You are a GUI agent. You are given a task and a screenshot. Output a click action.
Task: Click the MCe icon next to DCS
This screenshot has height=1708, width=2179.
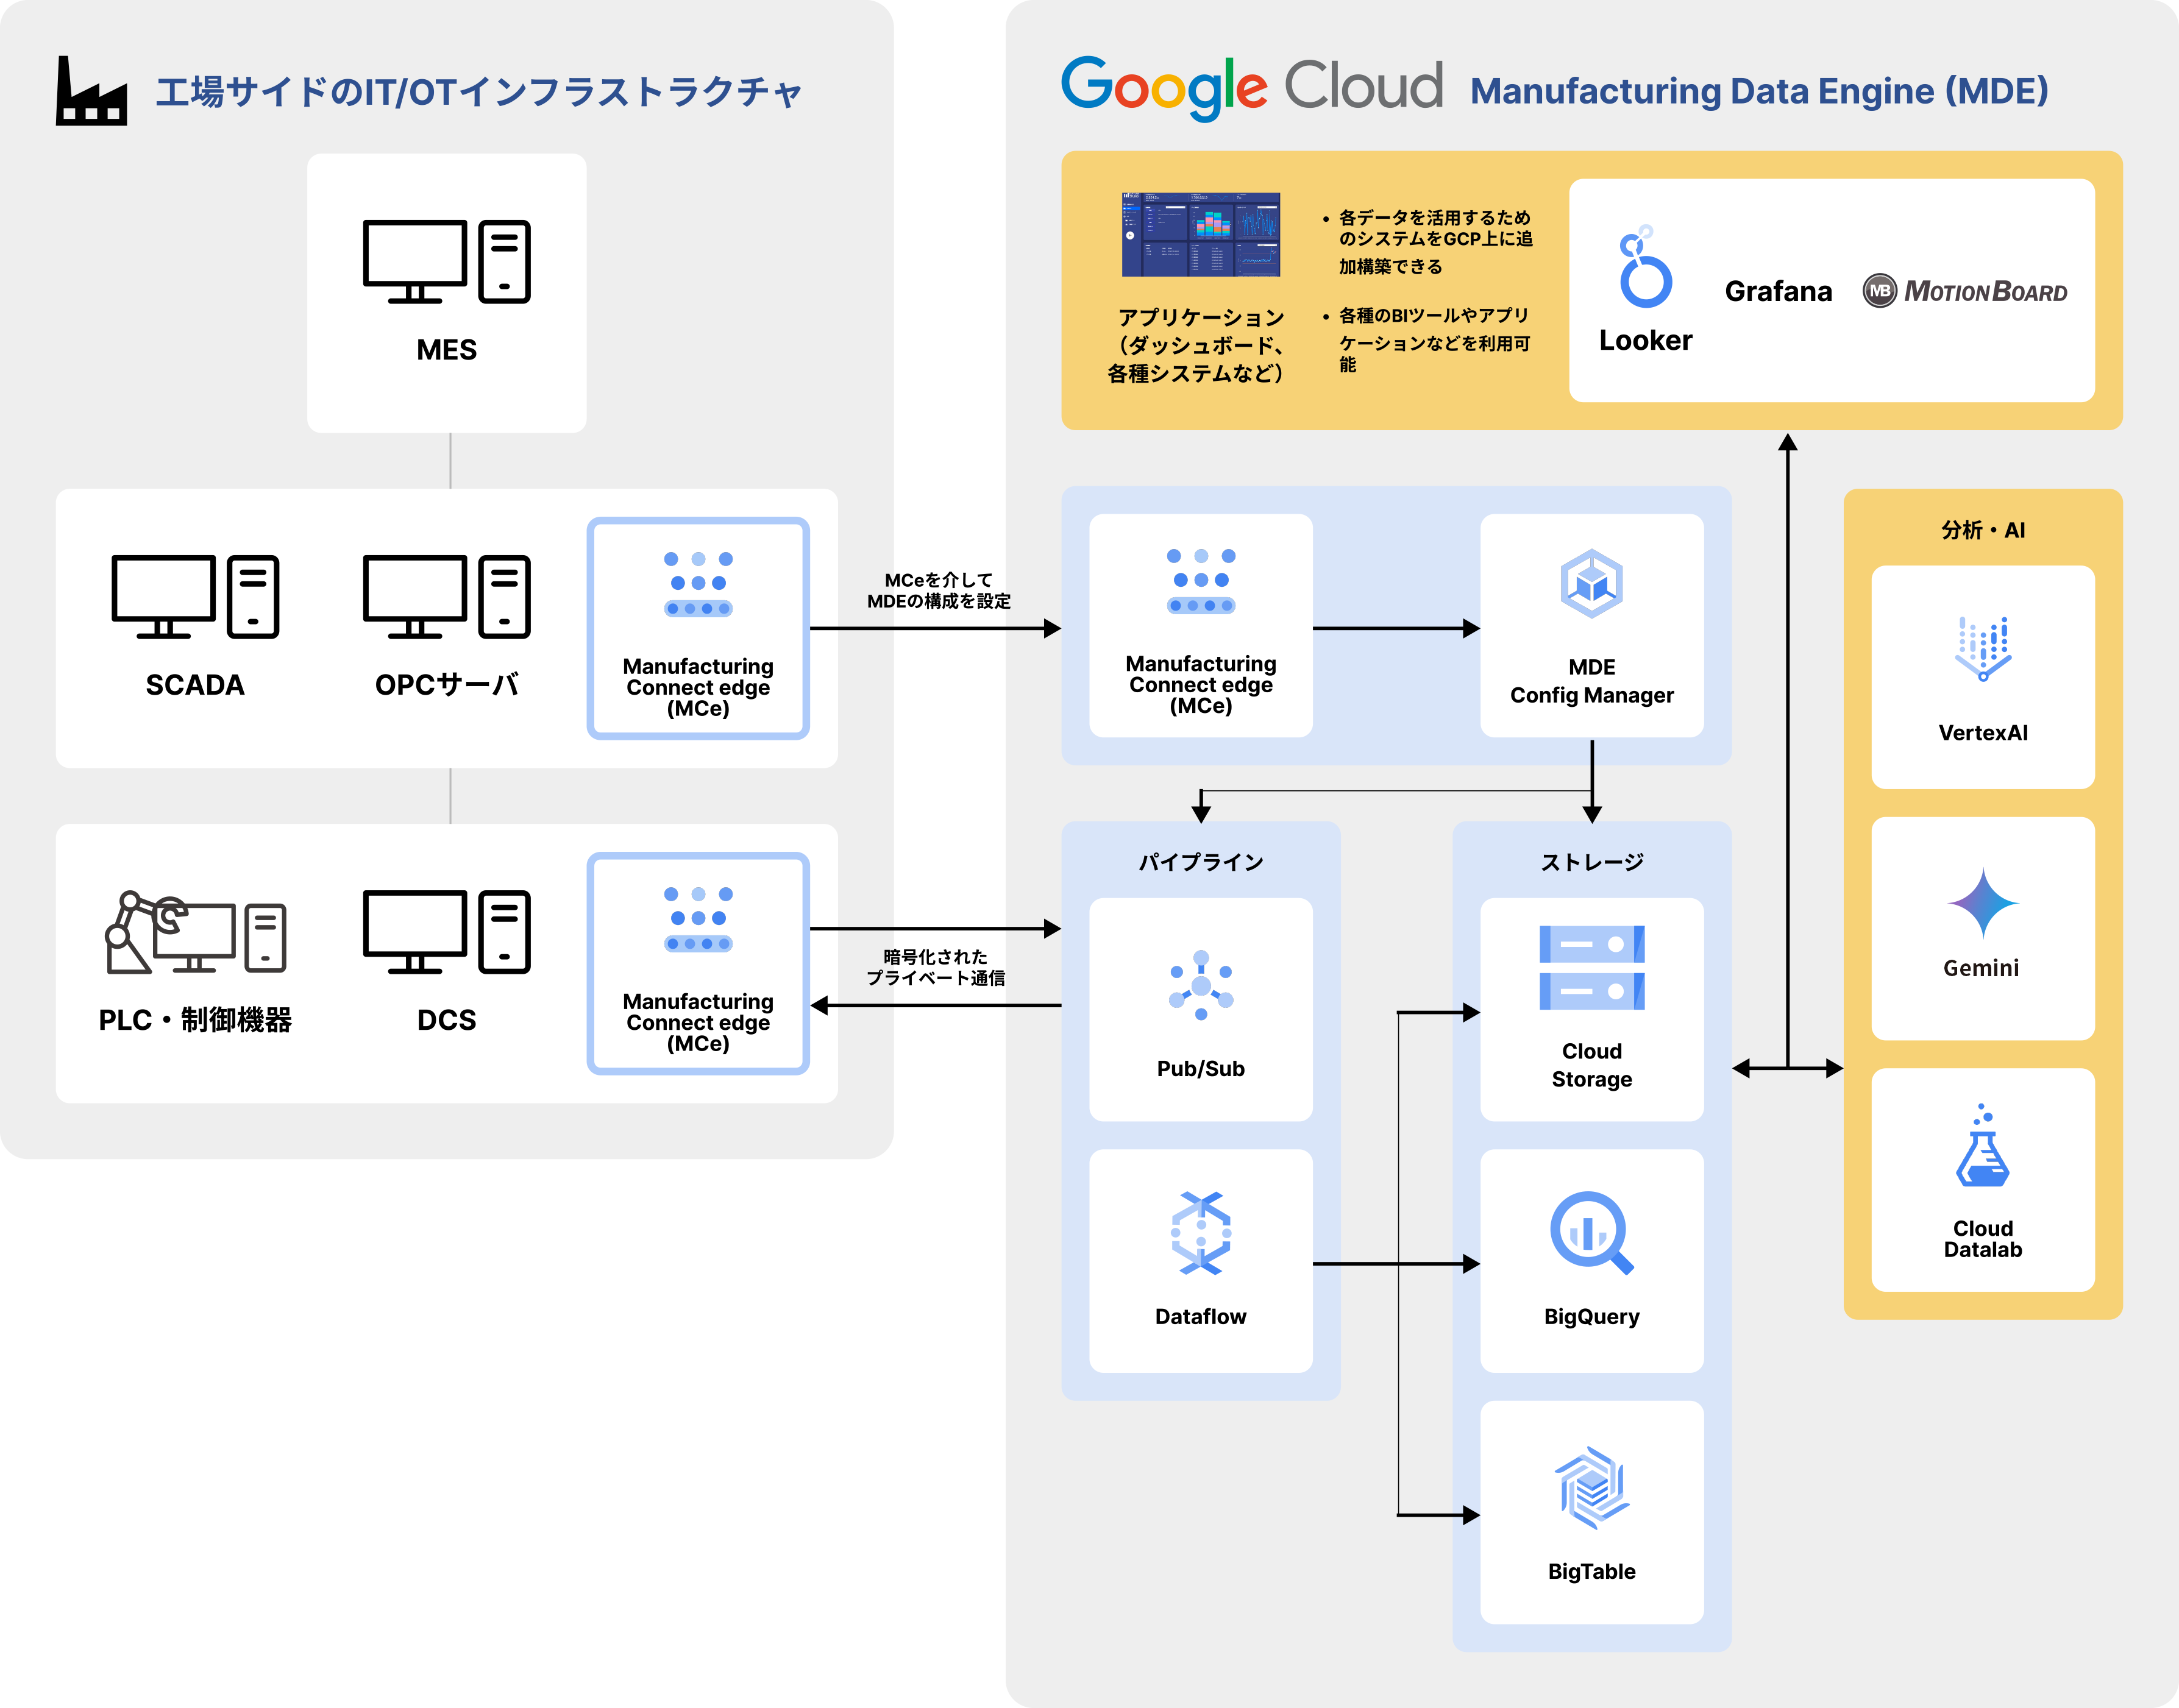(698, 919)
